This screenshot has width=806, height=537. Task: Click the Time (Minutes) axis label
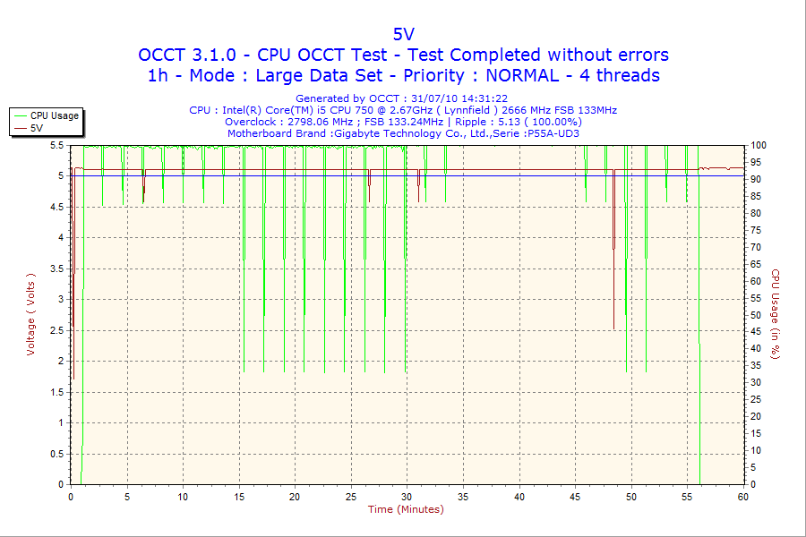(406, 510)
